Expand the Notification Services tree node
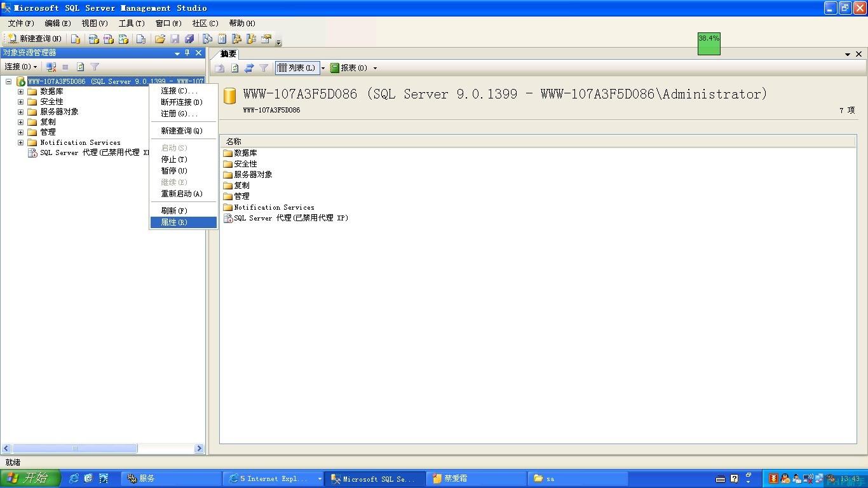 pyautogui.click(x=20, y=142)
